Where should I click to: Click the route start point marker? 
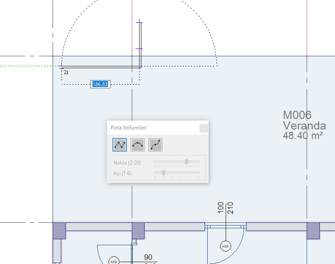pyautogui.click(x=62, y=67)
